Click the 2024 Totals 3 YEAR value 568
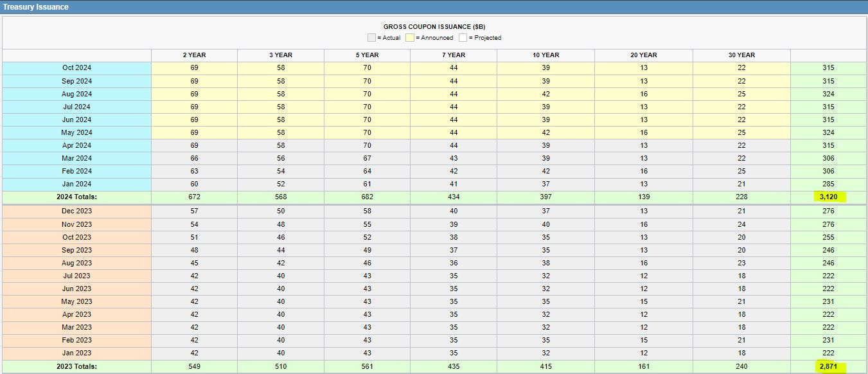This screenshot has height=374, width=868. tap(281, 197)
